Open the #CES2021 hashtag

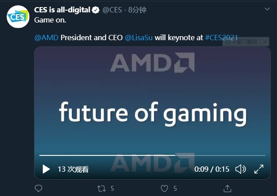click(221, 38)
